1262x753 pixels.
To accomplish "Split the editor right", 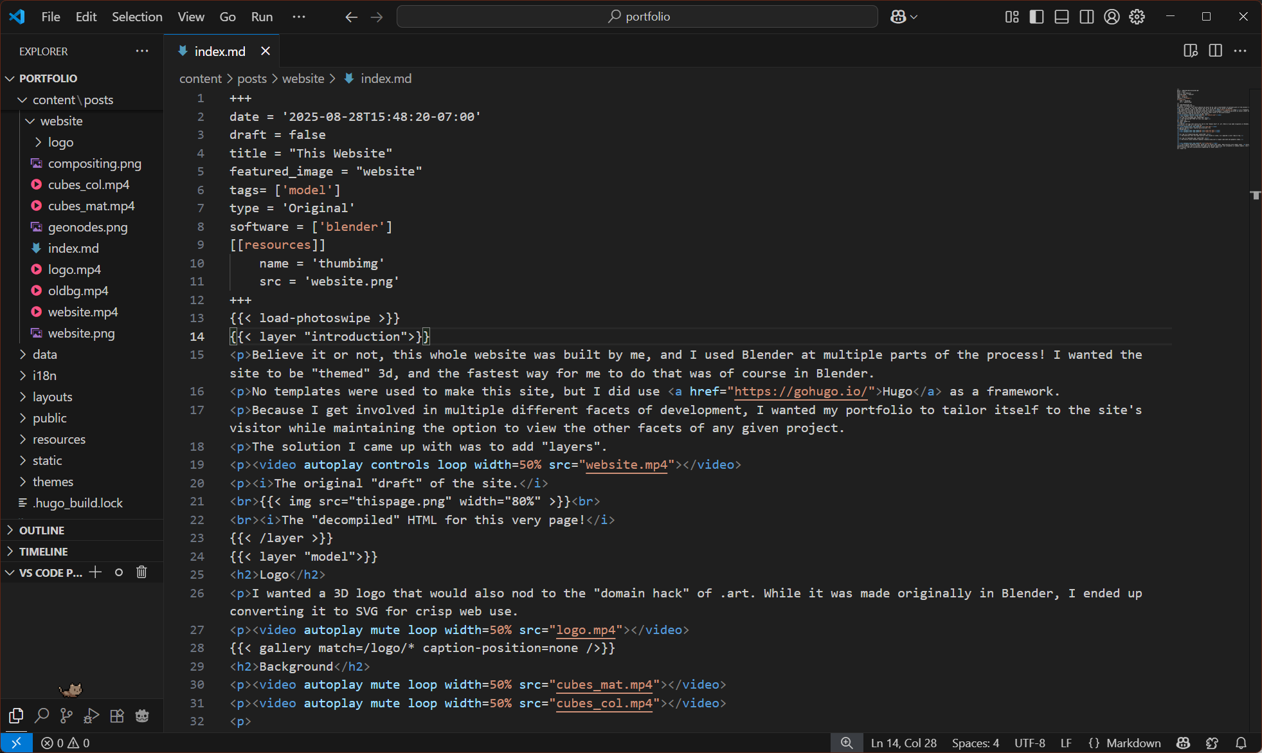I will [x=1215, y=51].
